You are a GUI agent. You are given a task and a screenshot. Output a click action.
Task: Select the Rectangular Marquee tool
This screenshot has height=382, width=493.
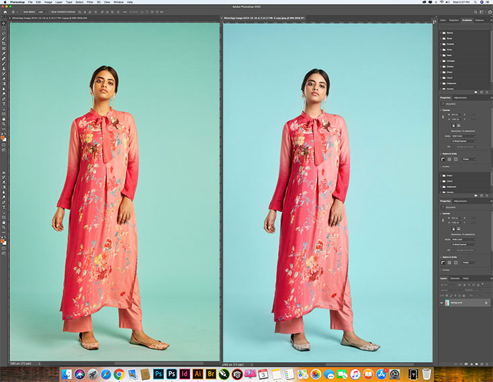tap(4, 28)
